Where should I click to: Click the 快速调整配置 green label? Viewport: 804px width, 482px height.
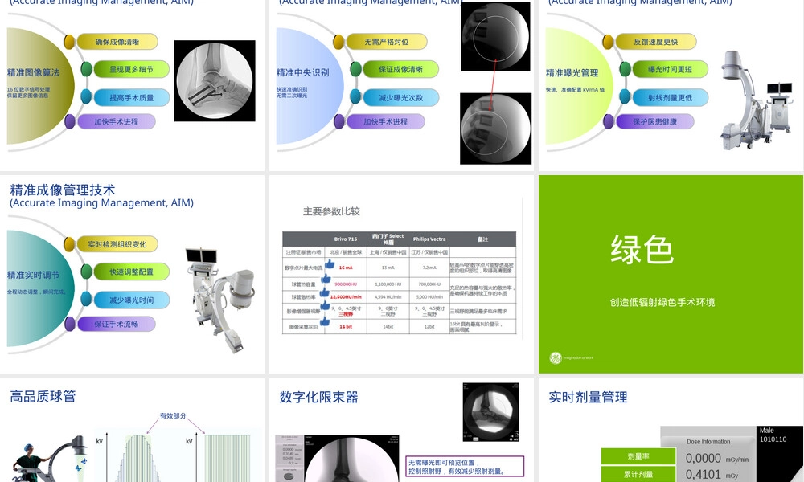click(131, 272)
